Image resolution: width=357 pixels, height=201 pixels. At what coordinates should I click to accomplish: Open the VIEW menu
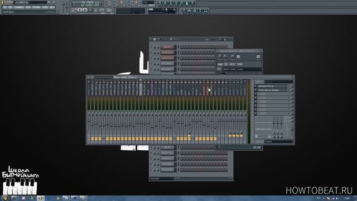point(28,7)
